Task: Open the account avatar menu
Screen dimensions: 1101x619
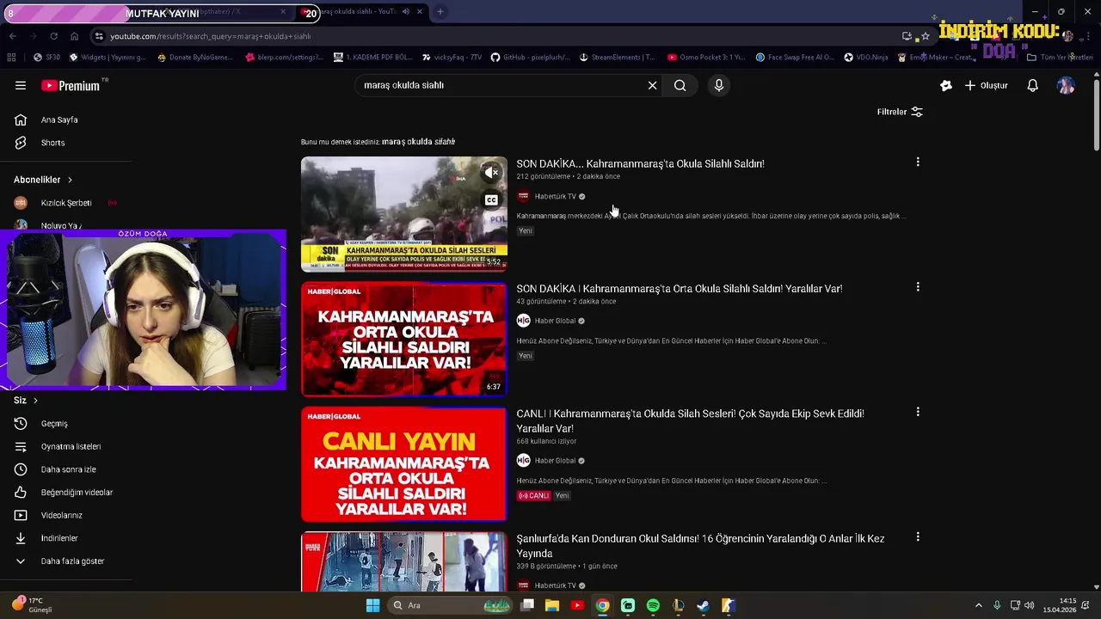Action: (1066, 85)
